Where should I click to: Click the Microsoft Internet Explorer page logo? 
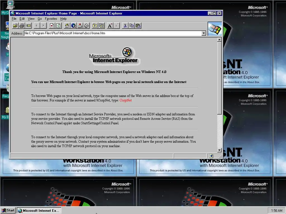(x=114, y=56)
